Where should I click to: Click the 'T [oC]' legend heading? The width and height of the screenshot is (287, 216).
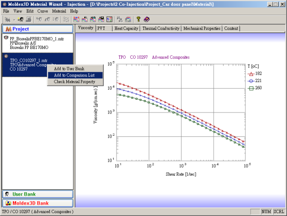(x=253, y=66)
